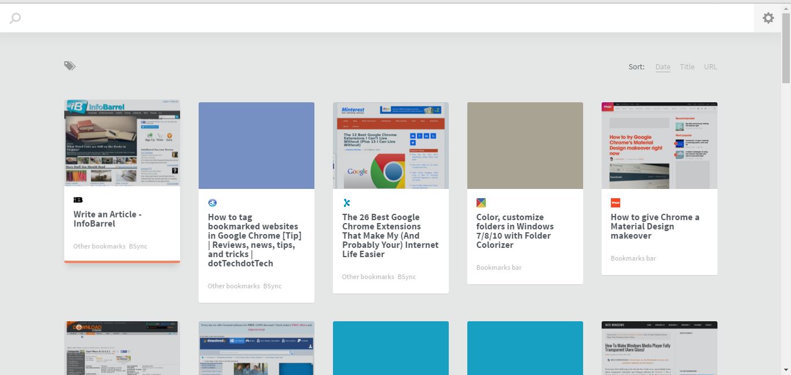Click 'Bookmarks bar' label on Folder Colorizer card
Viewport: 791px width, 375px height.
tap(499, 268)
